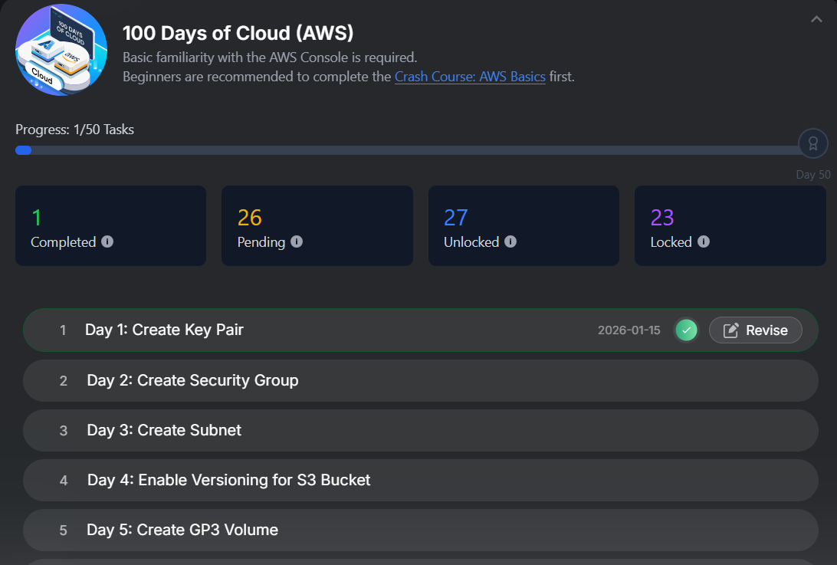This screenshot has height=565, width=837.
Task: Select the Locked stat card
Action: tap(730, 225)
